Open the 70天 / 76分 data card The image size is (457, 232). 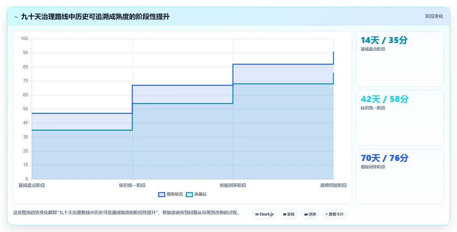(400, 177)
